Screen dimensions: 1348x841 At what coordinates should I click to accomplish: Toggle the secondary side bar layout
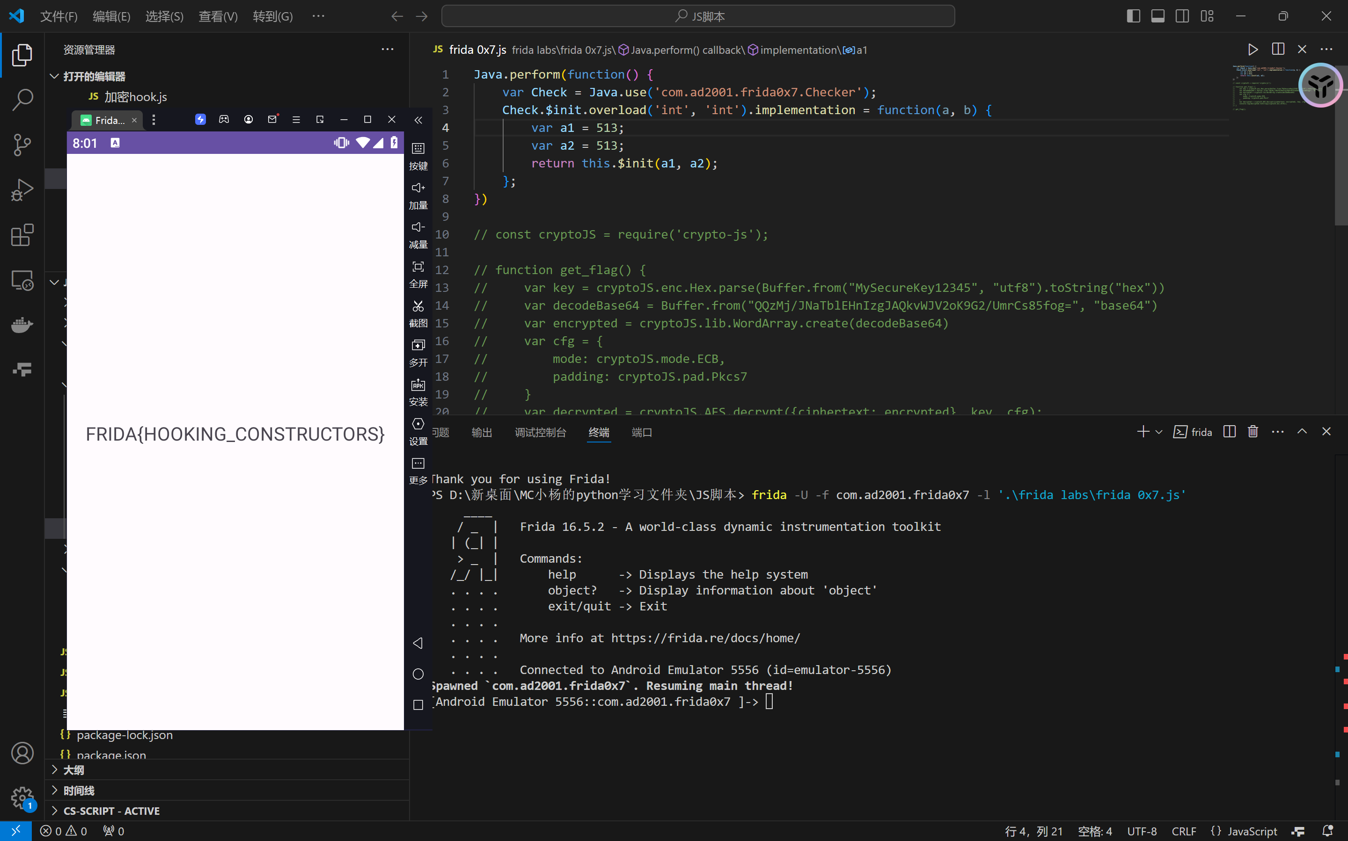(x=1182, y=16)
